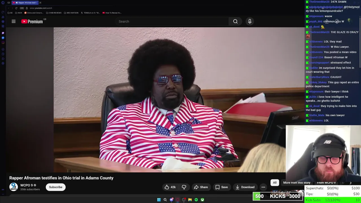Click the YouTube search magnifier button
Viewport: 361px width, 203px height.
coord(235,21)
